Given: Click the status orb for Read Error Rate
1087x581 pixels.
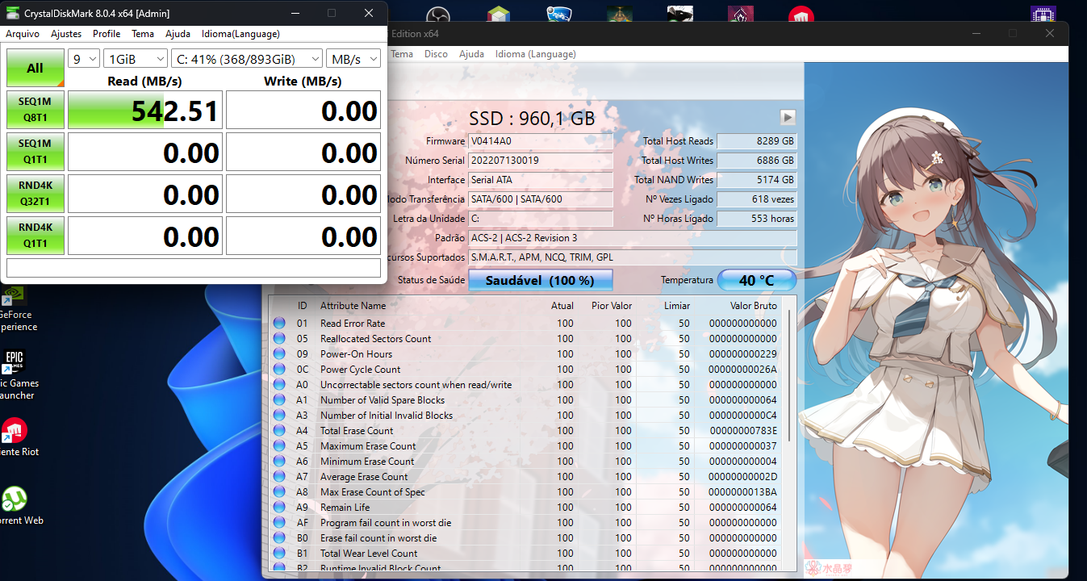Looking at the screenshot, I should [x=279, y=324].
